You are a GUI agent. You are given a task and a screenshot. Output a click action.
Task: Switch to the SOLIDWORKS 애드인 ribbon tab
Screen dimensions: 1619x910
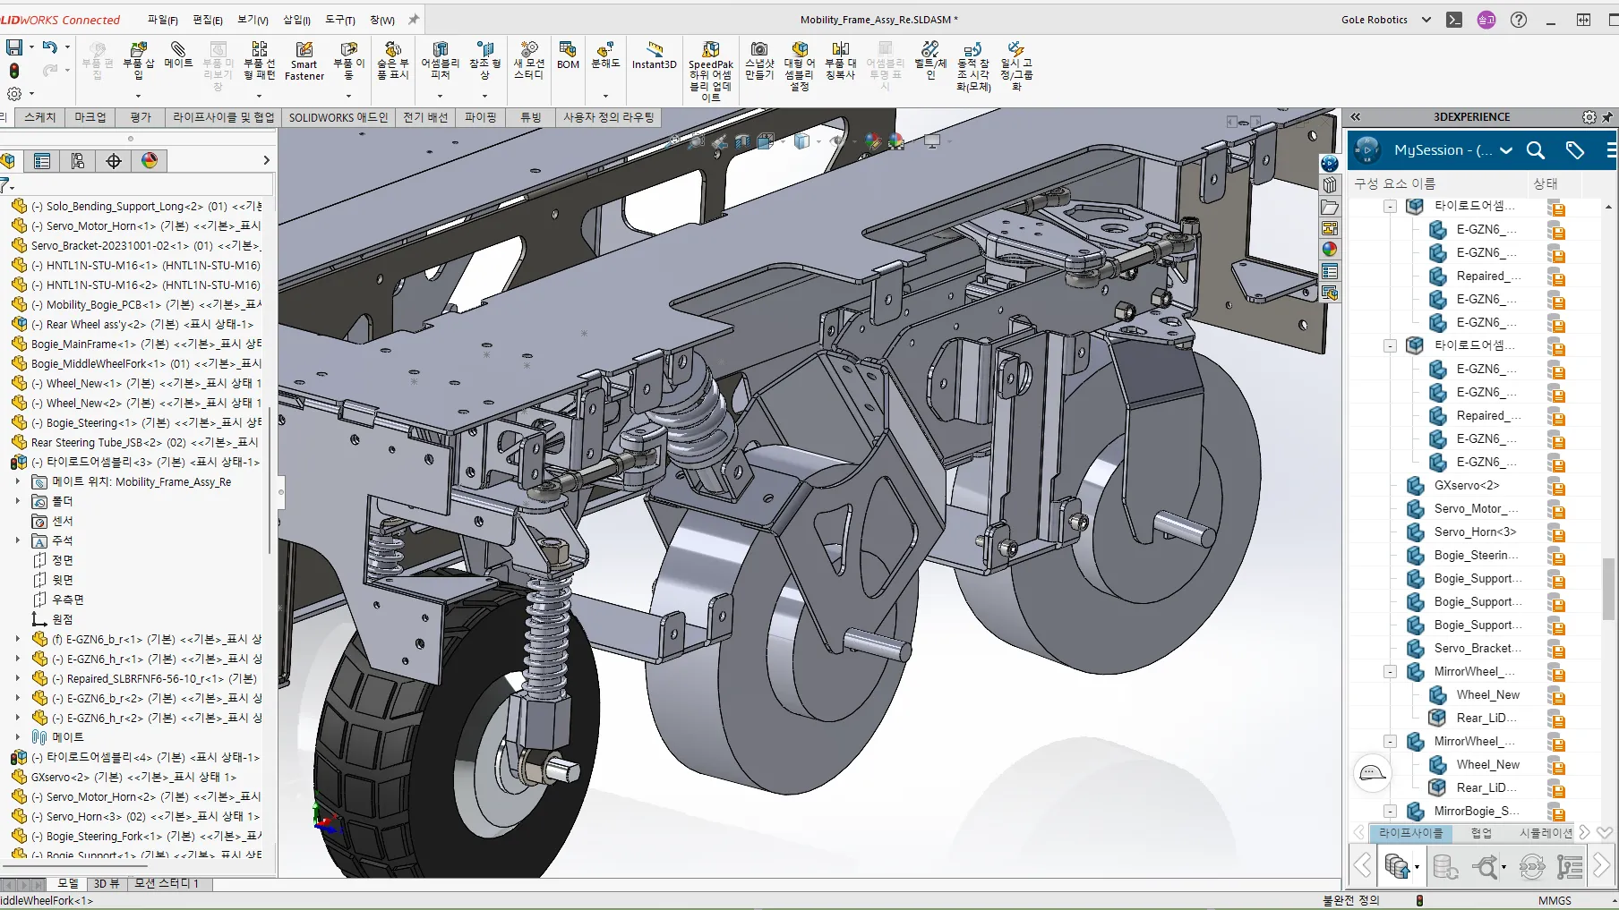338,117
